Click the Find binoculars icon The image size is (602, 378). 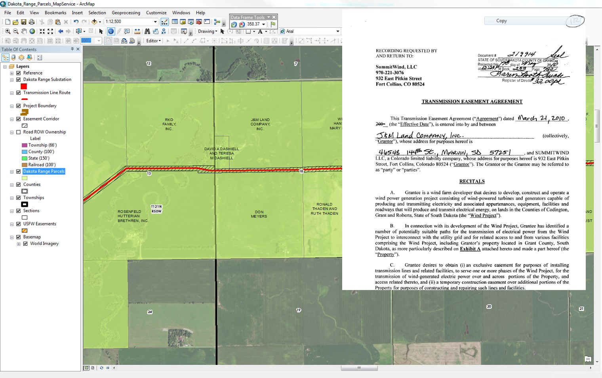pos(147,31)
